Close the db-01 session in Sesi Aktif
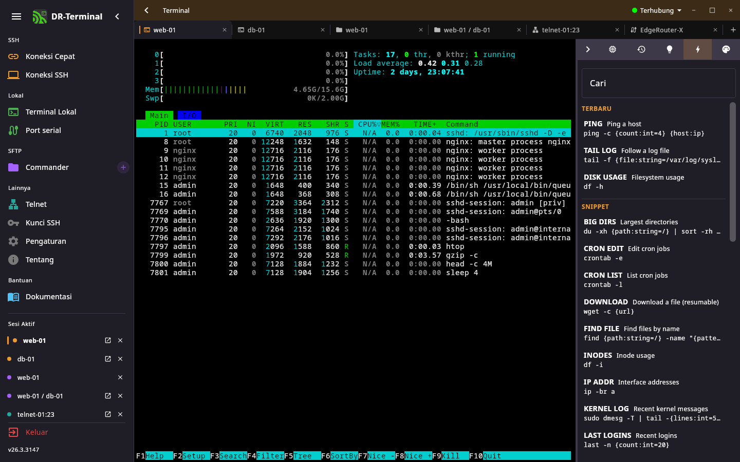The width and height of the screenshot is (740, 462). [x=120, y=359]
